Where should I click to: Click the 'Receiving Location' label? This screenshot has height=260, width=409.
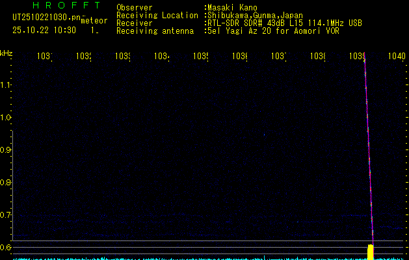click(157, 16)
